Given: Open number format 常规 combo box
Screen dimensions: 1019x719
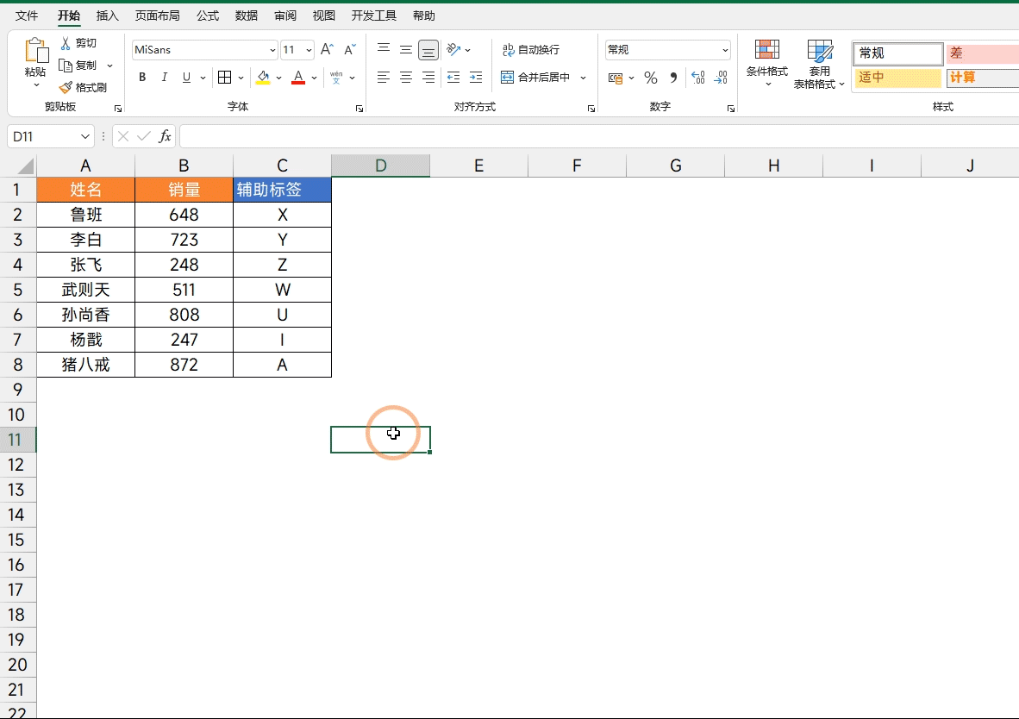Looking at the screenshot, I should 668,49.
